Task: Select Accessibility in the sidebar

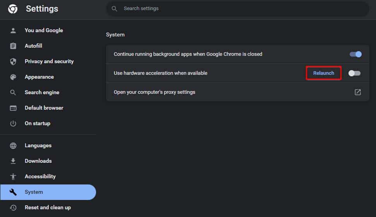Action: (40, 176)
